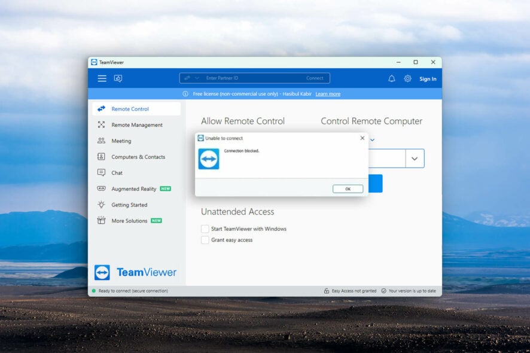Screen dimensions: 530x353
Task: Click the TeamViewer title bar app icon
Action: [x=94, y=62]
